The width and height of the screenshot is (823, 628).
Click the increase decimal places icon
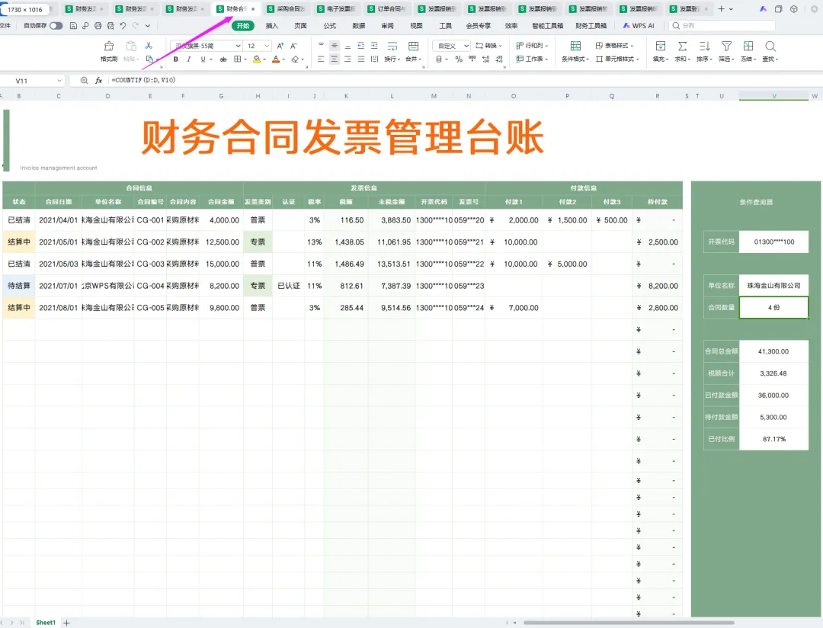pyautogui.click(x=485, y=59)
